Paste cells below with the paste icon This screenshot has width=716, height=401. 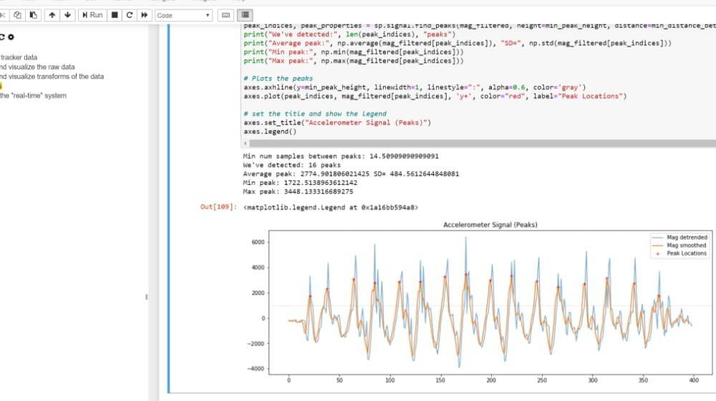33,15
